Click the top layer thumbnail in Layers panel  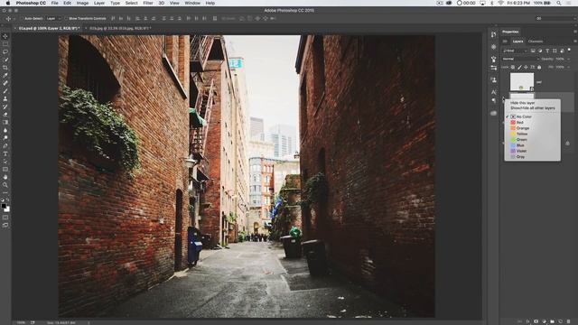coord(522,82)
